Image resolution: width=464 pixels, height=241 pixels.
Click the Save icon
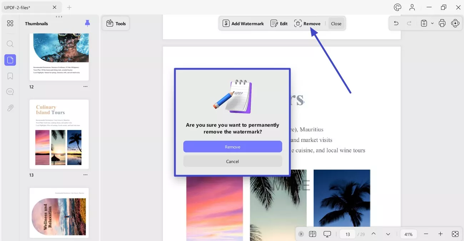point(424,24)
